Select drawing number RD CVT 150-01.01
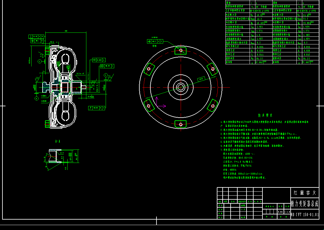 [x=305, y=215]
